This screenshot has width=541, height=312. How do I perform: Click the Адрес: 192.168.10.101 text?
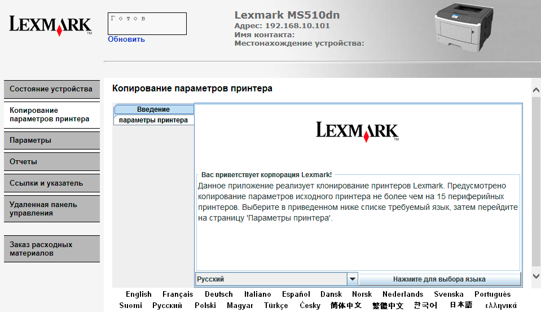click(x=282, y=25)
